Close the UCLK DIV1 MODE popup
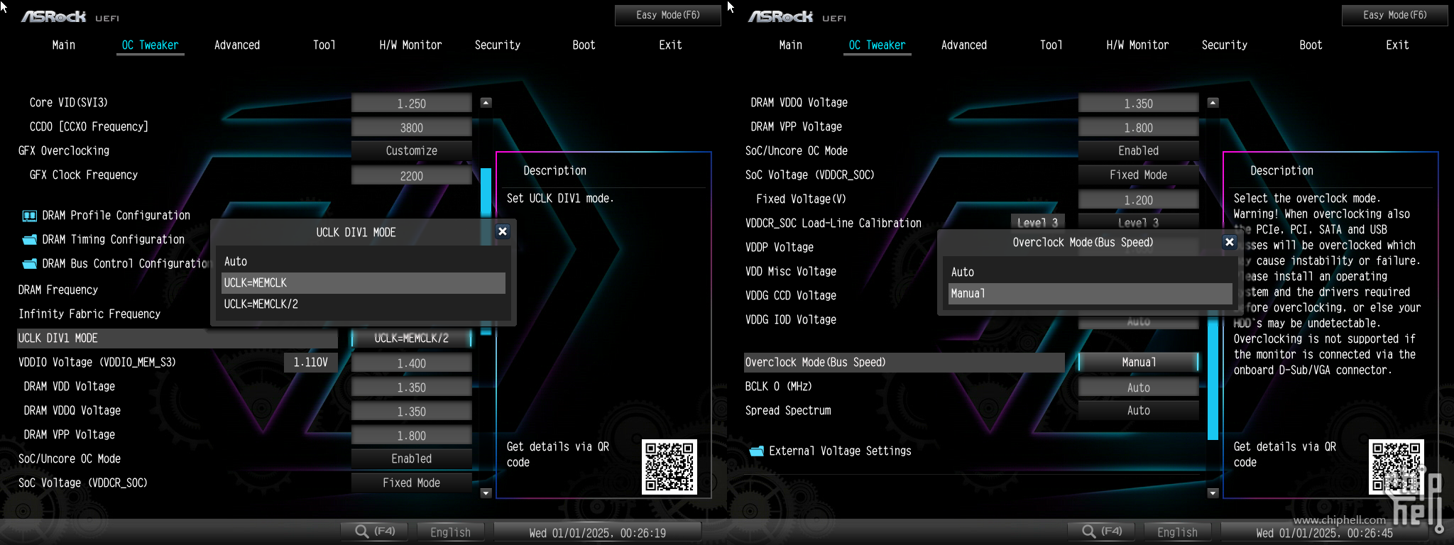 503,231
